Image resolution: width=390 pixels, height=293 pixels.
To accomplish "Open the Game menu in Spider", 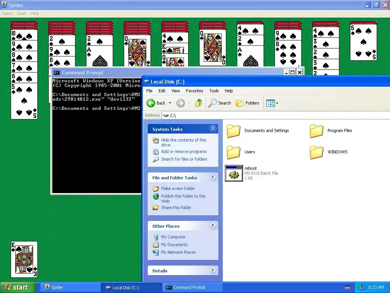I will click(x=7, y=13).
